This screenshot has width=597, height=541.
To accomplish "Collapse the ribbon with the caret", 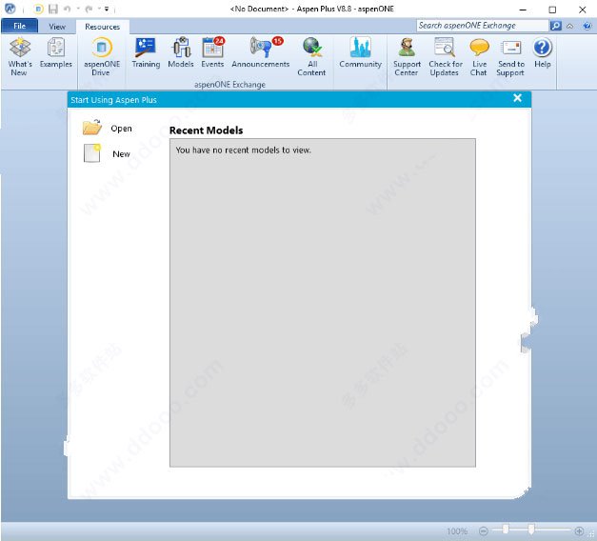I will [570, 26].
